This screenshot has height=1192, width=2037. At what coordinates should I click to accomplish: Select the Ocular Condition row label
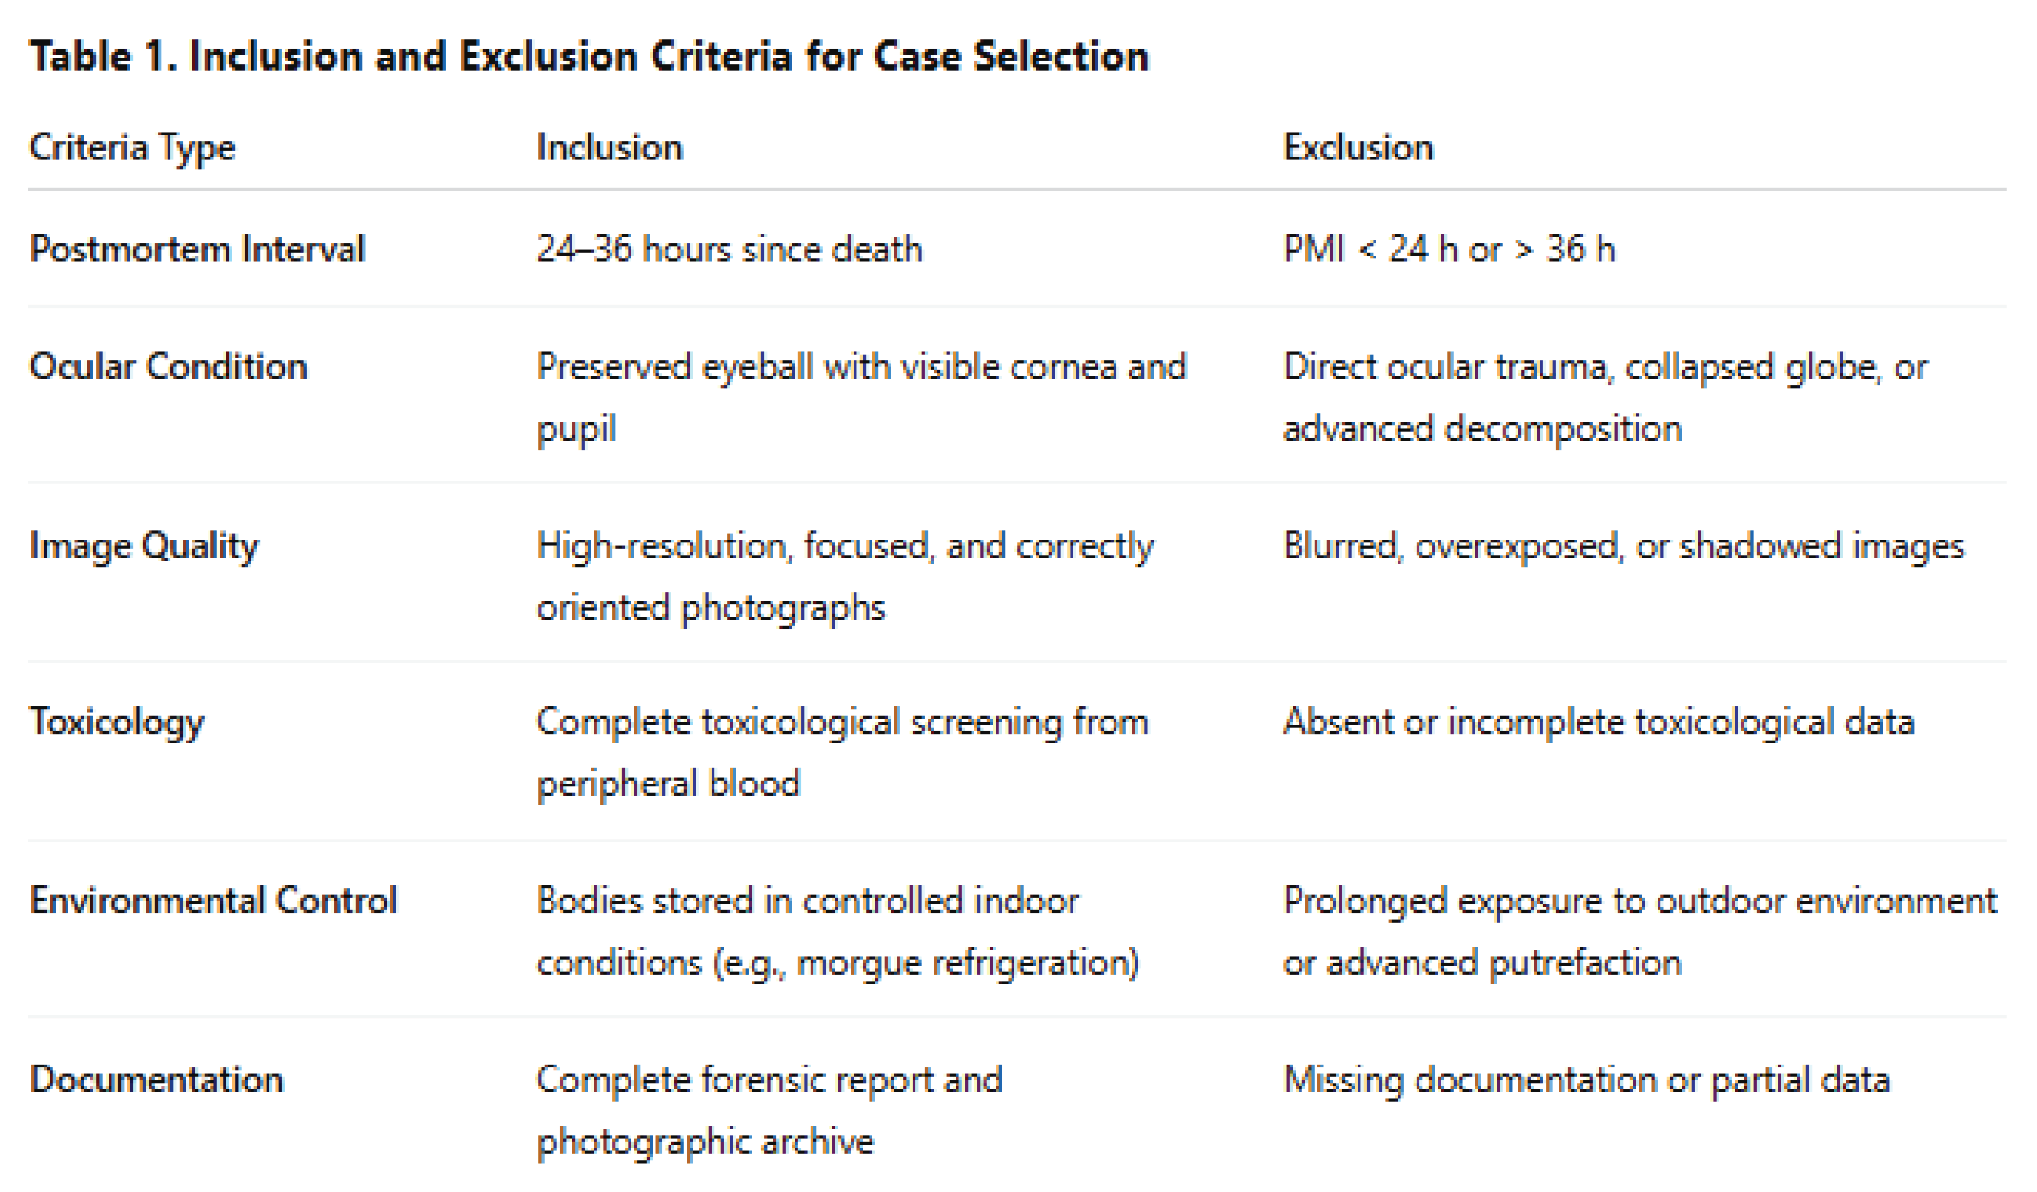click(168, 367)
